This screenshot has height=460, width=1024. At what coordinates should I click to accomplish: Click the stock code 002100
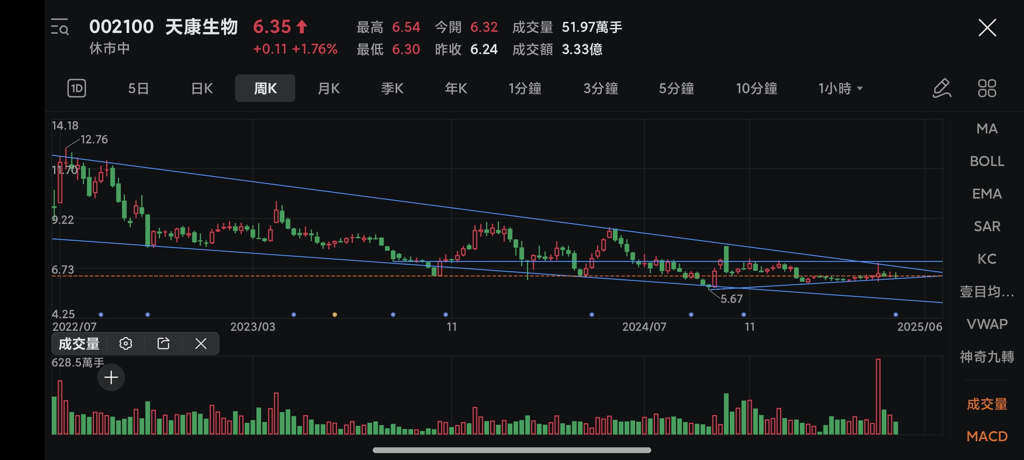121,27
